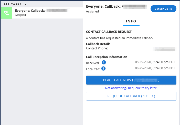180x125 pixels.
Task: Click the info icon next to Received
Action: pyautogui.click(x=104, y=62)
